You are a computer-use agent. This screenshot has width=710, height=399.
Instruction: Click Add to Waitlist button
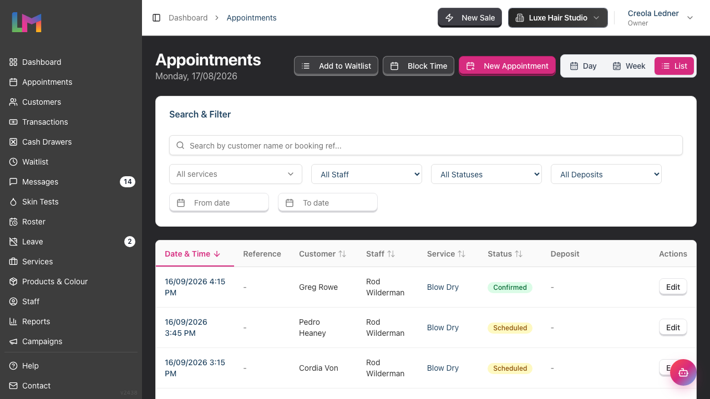pos(336,66)
